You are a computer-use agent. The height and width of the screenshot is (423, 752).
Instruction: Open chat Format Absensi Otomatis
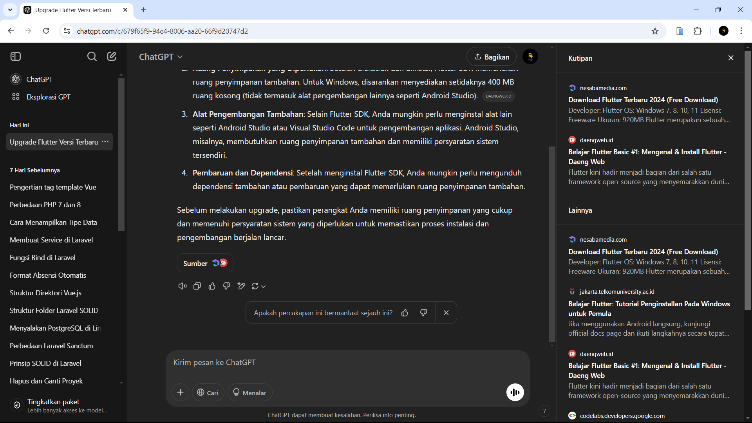[x=60, y=275]
